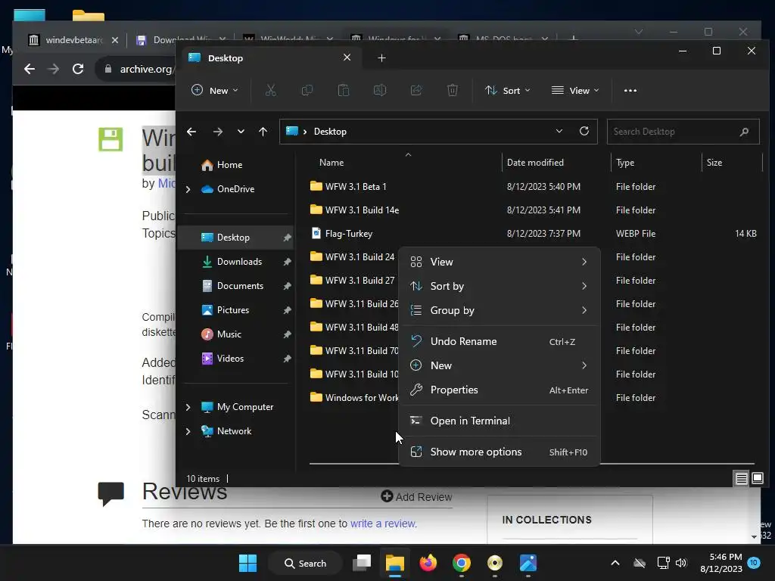Open the View dropdown in toolbar
775x581 pixels.
coord(575,91)
